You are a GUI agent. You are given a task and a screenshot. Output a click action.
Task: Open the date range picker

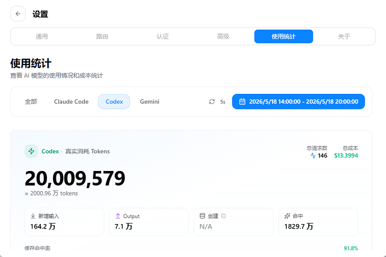point(298,102)
